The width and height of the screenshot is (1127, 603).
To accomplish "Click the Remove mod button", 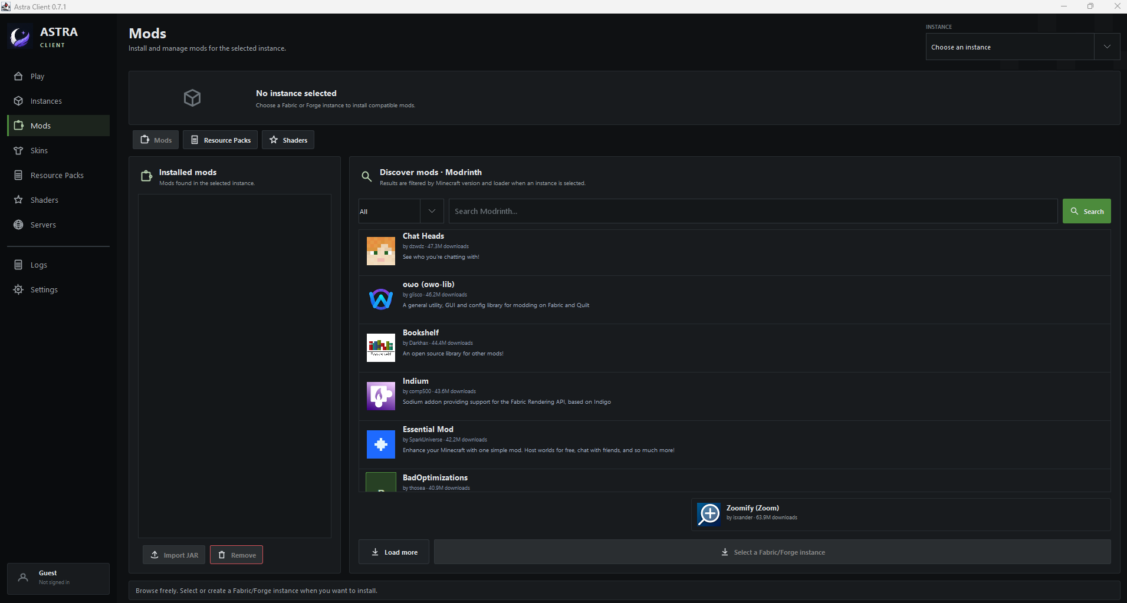I will [x=236, y=555].
